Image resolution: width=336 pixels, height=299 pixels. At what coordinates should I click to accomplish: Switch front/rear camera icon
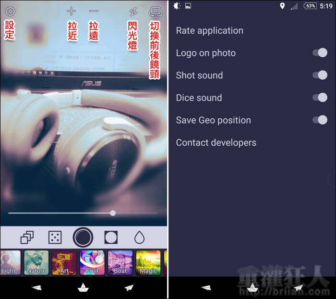pos(156,12)
